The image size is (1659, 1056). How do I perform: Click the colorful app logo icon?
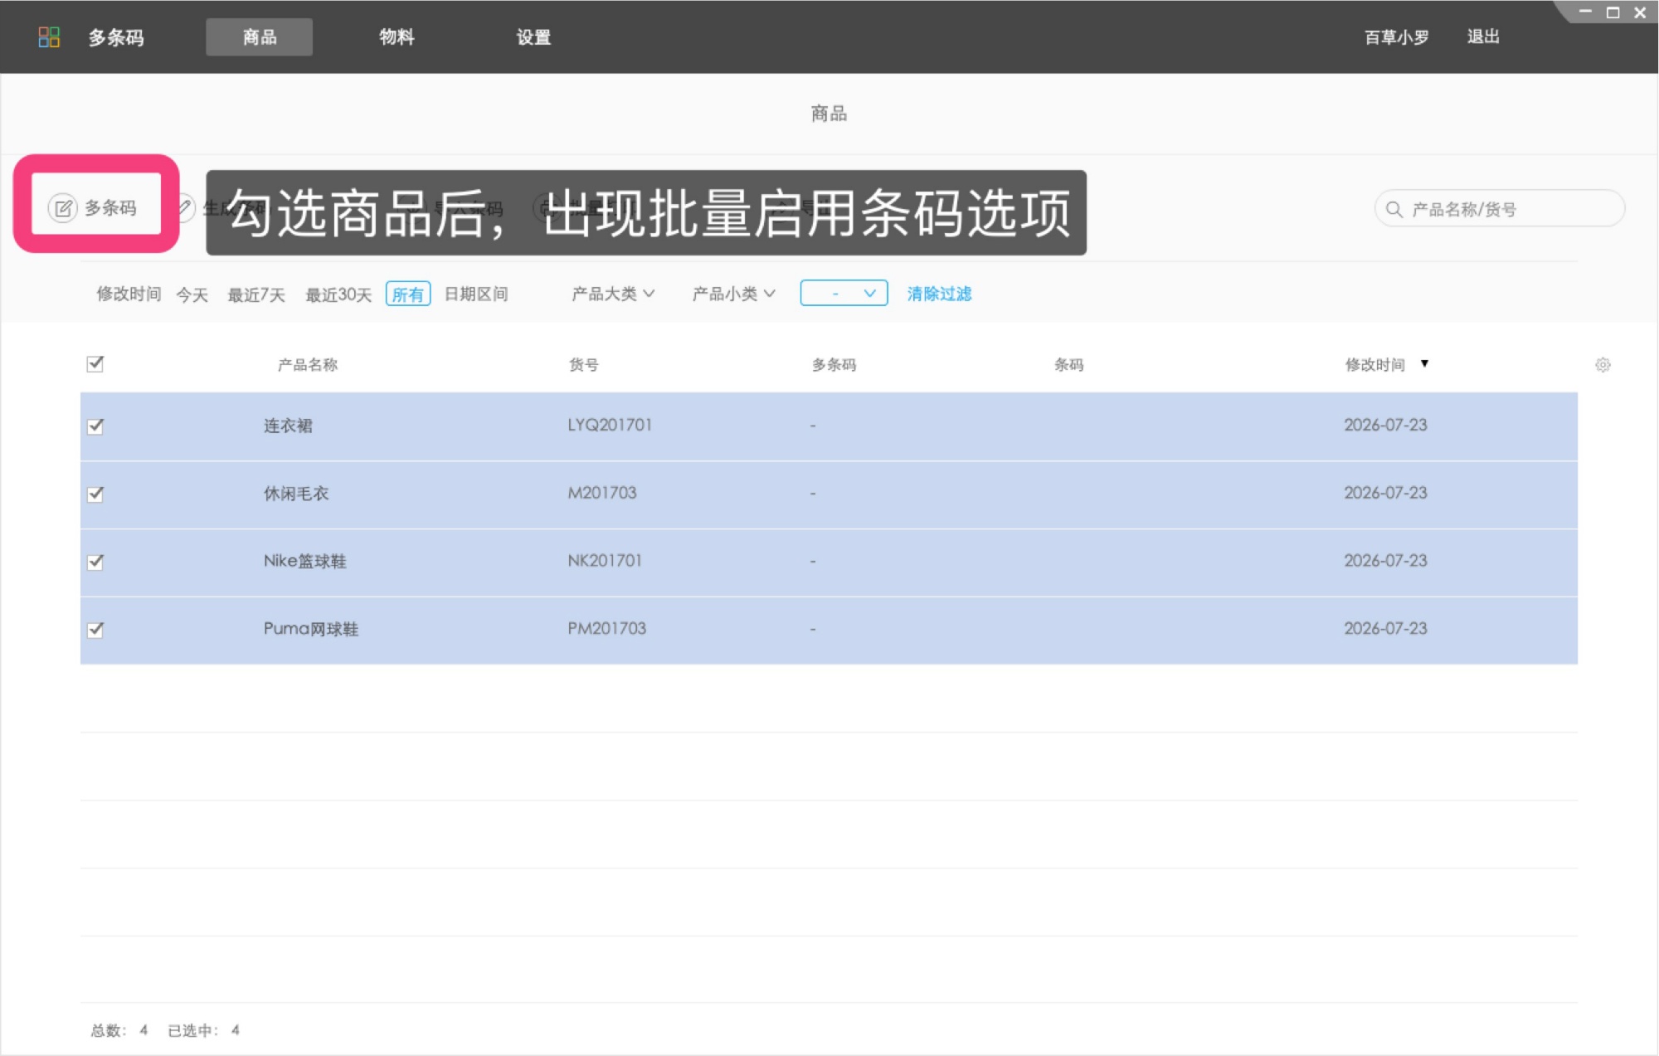(x=49, y=37)
